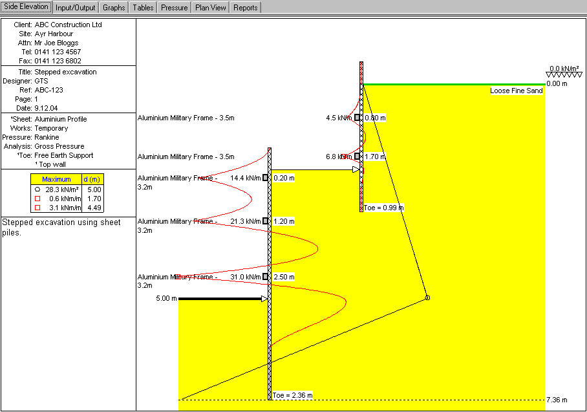Screen dimensions: 587x412
Task: Show the Reports tab
Action: [245, 8]
